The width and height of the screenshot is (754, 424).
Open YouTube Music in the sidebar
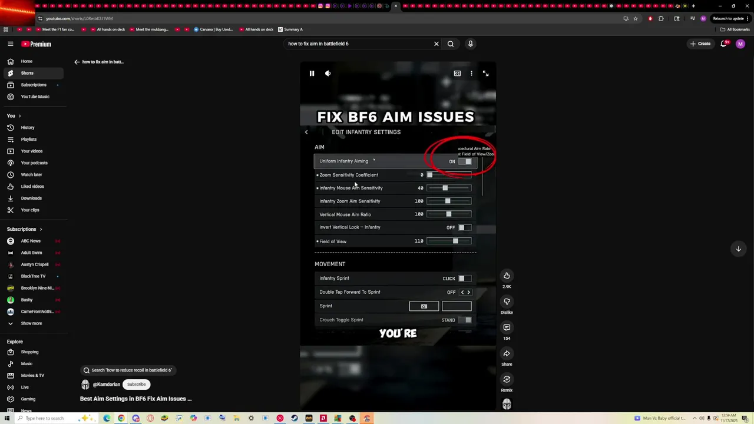point(35,97)
